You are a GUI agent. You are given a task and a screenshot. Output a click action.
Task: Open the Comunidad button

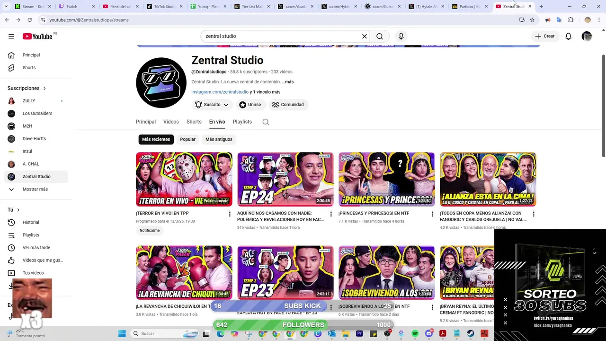click(288, 105)
